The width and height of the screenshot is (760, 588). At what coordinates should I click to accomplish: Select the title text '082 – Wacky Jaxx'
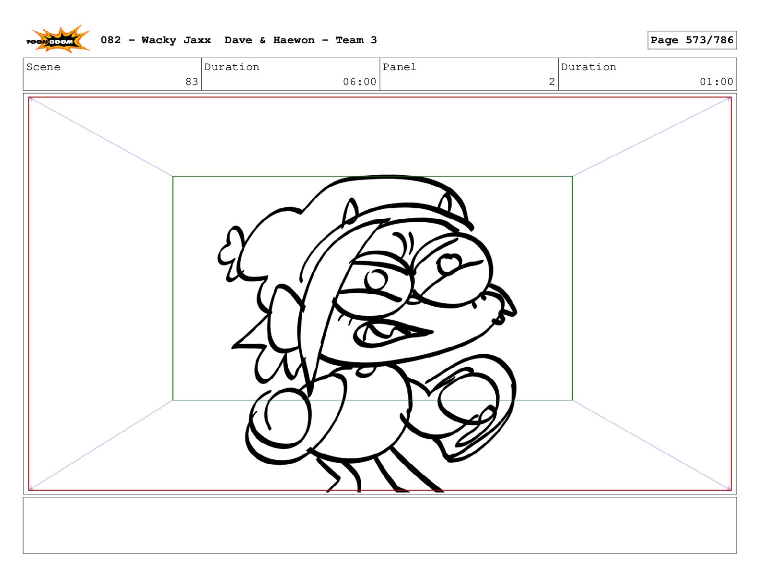(156, 40)
